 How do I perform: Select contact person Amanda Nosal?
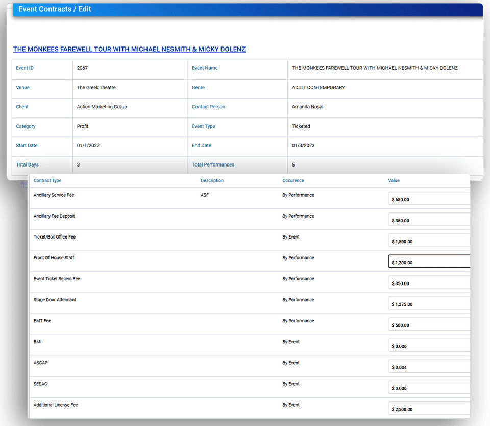[x=307, y=107]
